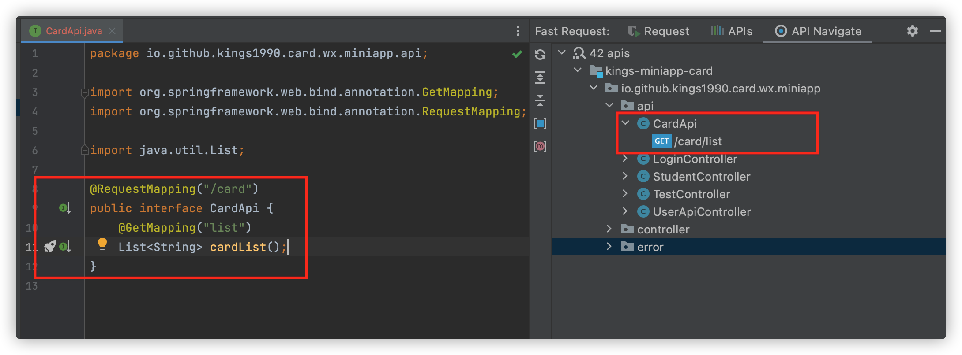Click the LoginController class icon
The height and width of the screenshot is (355, 962).
point(643,159)
